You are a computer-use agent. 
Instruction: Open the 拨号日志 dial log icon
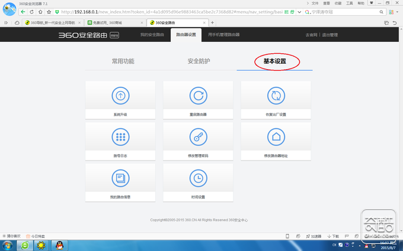(120, 137)
